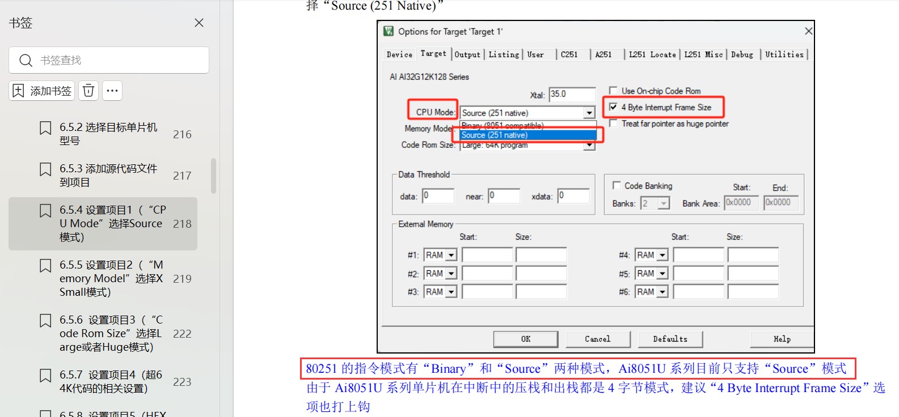Open the #2 external memory type dropdown
The image size is (899, 417).
[451, 274]
